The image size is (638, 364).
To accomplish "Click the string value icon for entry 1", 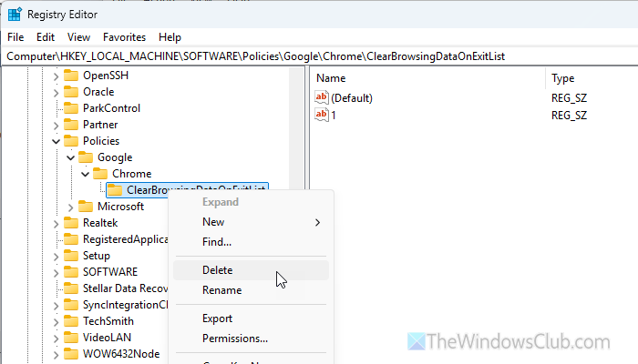I will 322,115.
